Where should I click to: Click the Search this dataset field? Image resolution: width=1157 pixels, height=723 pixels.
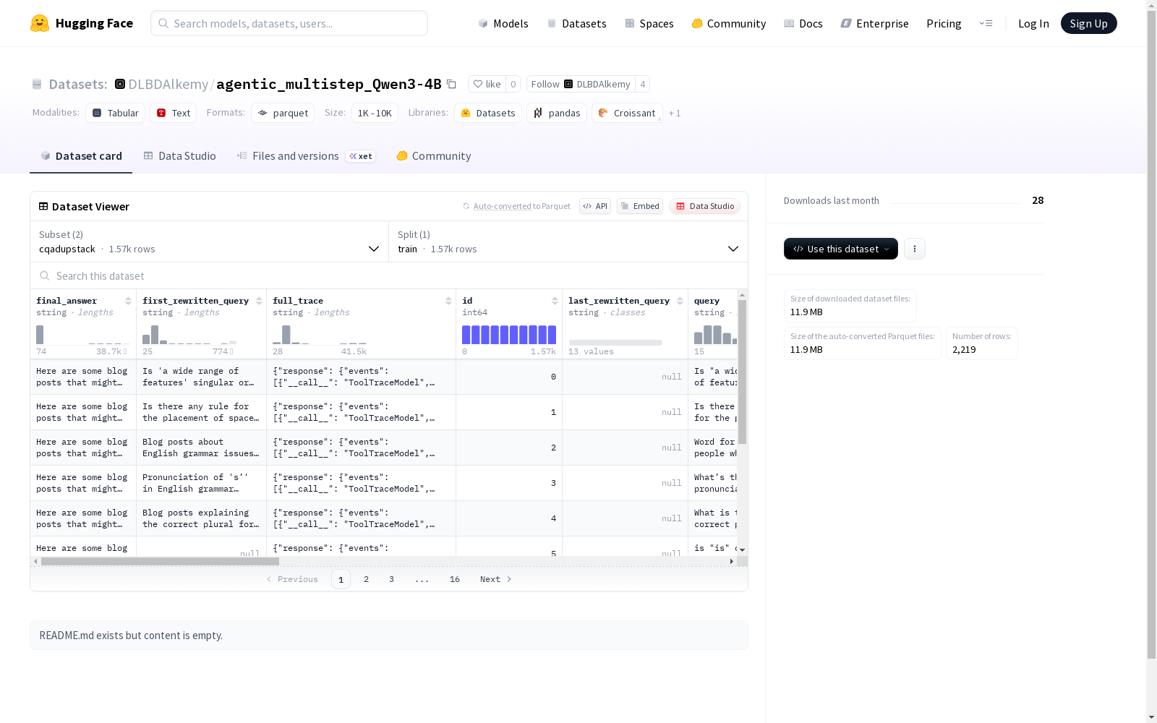pos(389,275)
